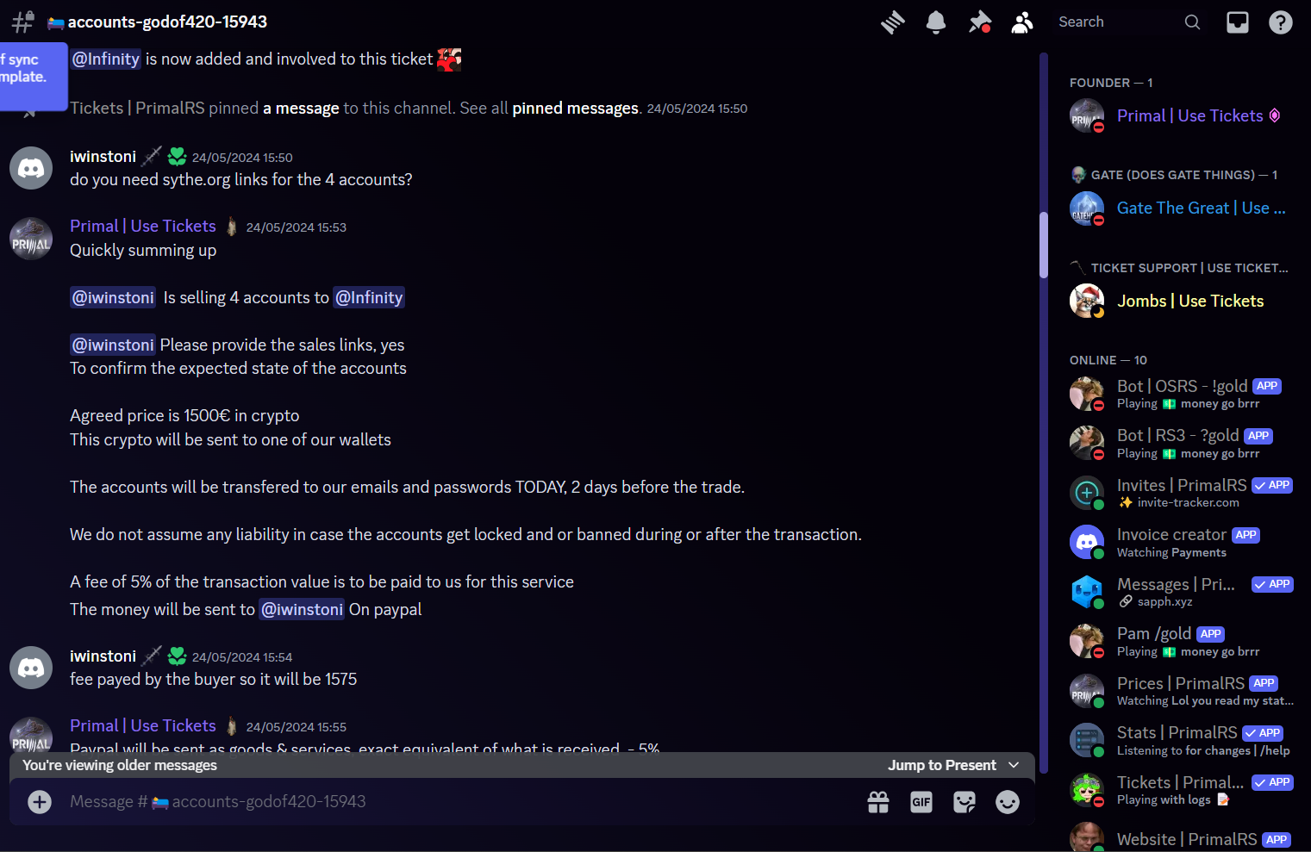
Task: Open the pinned messages link
Action: 575,109
